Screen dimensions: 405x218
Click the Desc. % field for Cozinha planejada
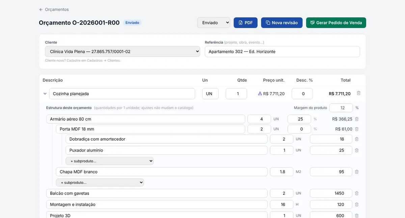click(x=302, y=94)
